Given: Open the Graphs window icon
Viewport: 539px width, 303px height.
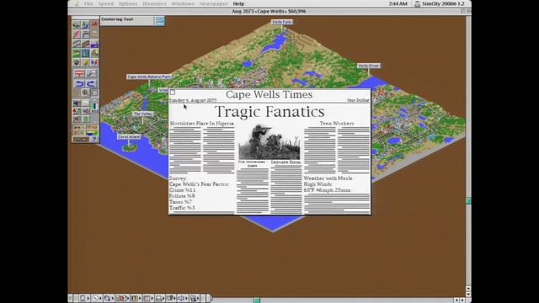Looking at the screenshot, I should [x=85, y=103].
